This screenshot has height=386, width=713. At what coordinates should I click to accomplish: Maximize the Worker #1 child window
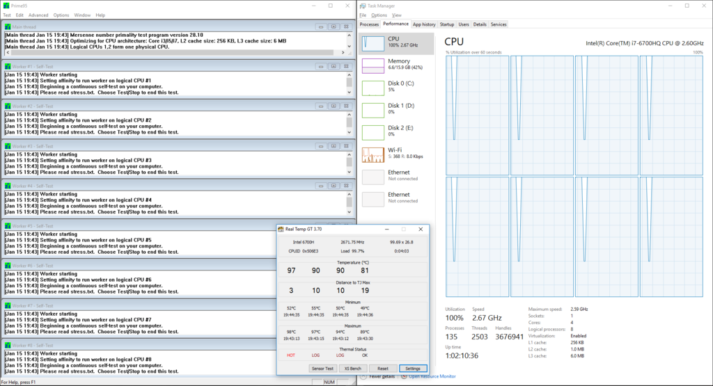pyautogui.click(x=334, y=66)
